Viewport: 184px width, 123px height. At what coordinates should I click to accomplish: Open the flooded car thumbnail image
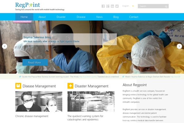click(x=91, y=101)
